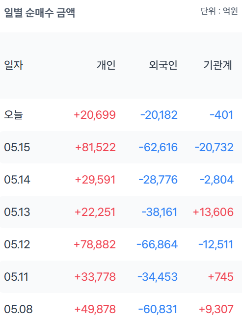The height and width of the screenshot is (319, 242).
Task: Click today's individual value +20,699
Action: [x=95, y=115]
